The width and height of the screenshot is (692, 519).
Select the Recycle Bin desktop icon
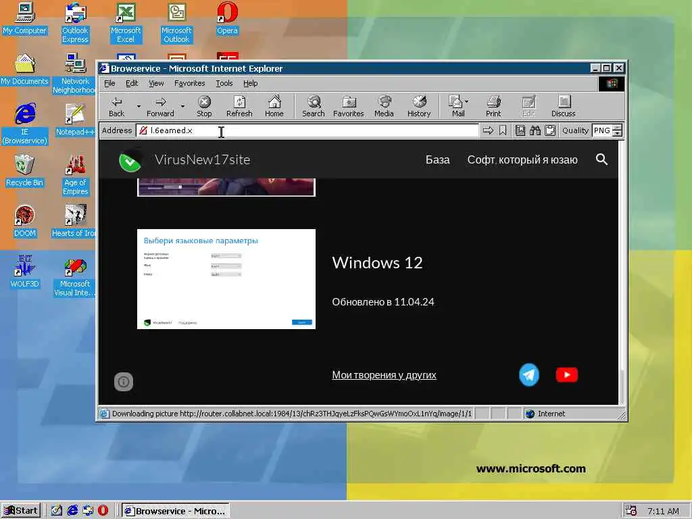[x=24, y=170]
